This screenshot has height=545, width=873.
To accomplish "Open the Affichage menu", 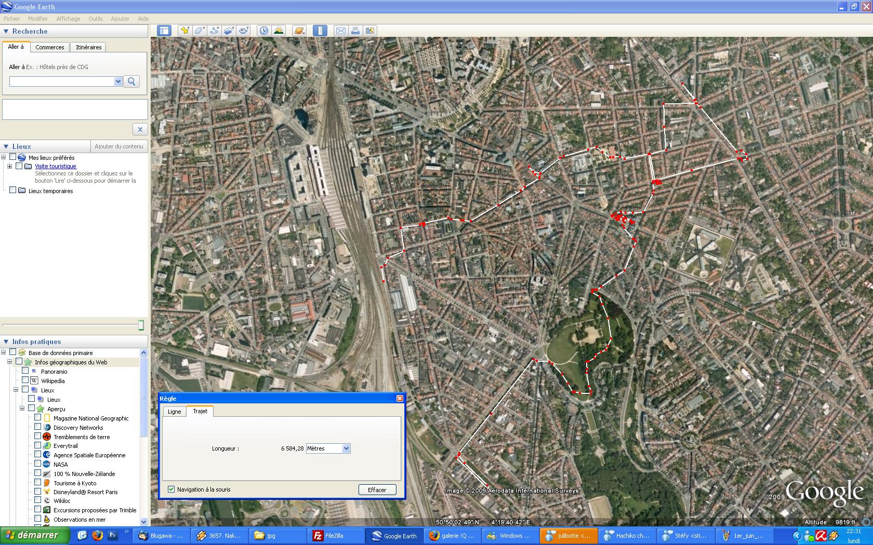I will [68, 19].
